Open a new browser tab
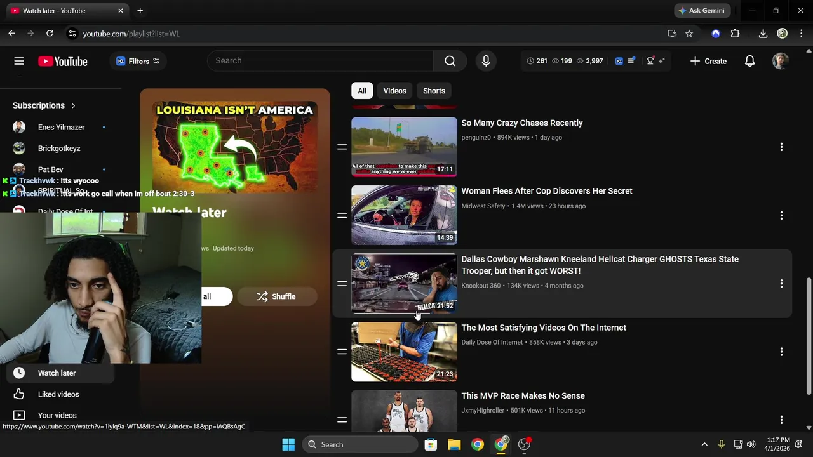The width and height of the screenshot is (813, 457). pyautogui.click(x=140, y=11)
